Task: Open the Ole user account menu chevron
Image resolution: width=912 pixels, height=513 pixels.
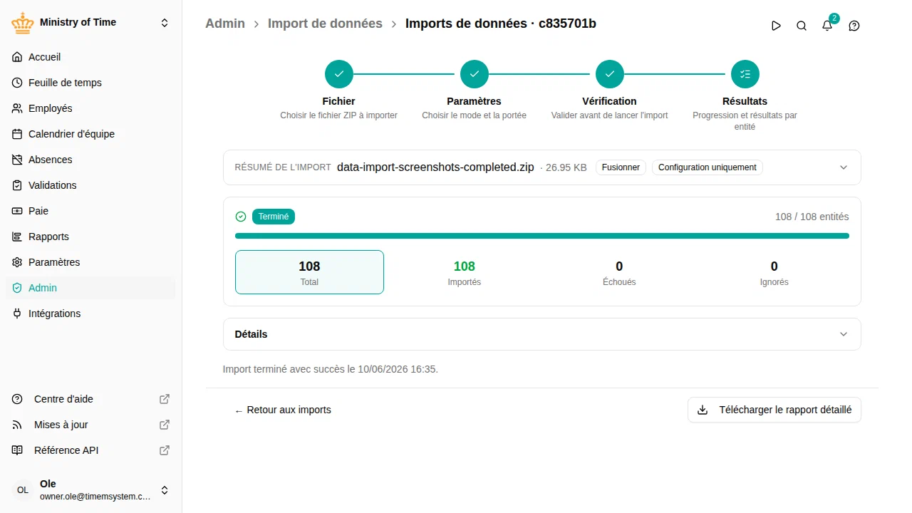Action: [x=165, y=490]
